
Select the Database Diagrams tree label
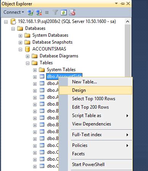59,56
